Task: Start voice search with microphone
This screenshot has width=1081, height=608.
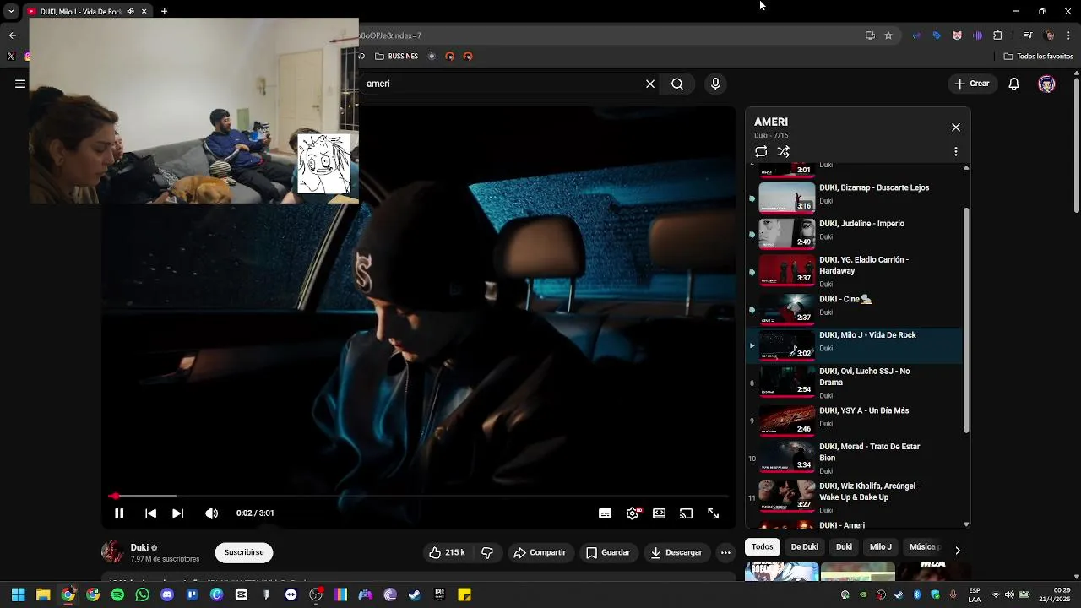Action: 715,84
